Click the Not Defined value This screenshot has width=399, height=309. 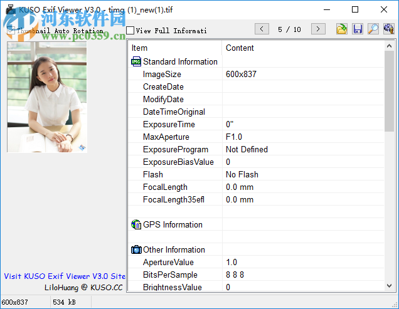click(x=247, y=149)
